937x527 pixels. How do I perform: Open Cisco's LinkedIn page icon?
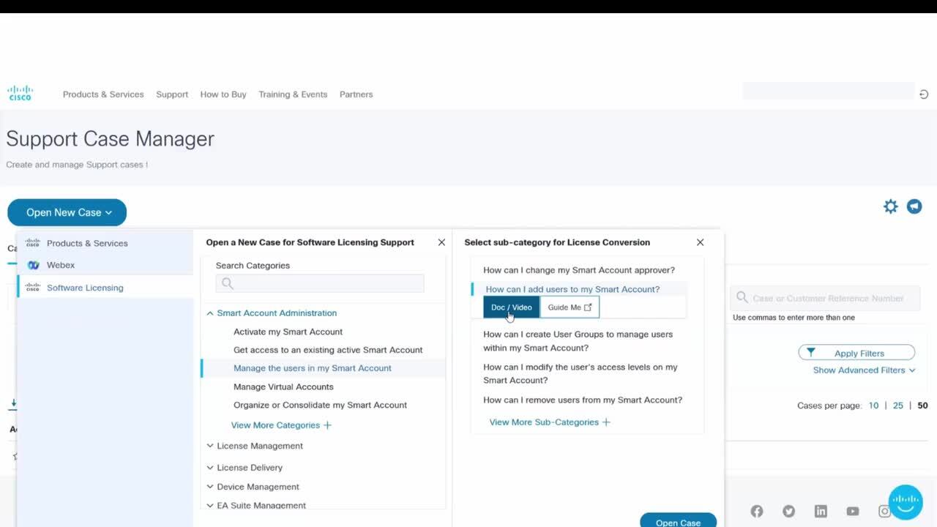[821, 512]
